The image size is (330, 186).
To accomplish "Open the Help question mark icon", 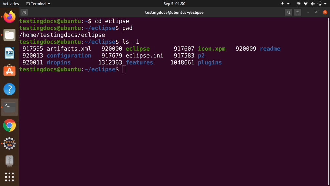I will click(9, 89).
